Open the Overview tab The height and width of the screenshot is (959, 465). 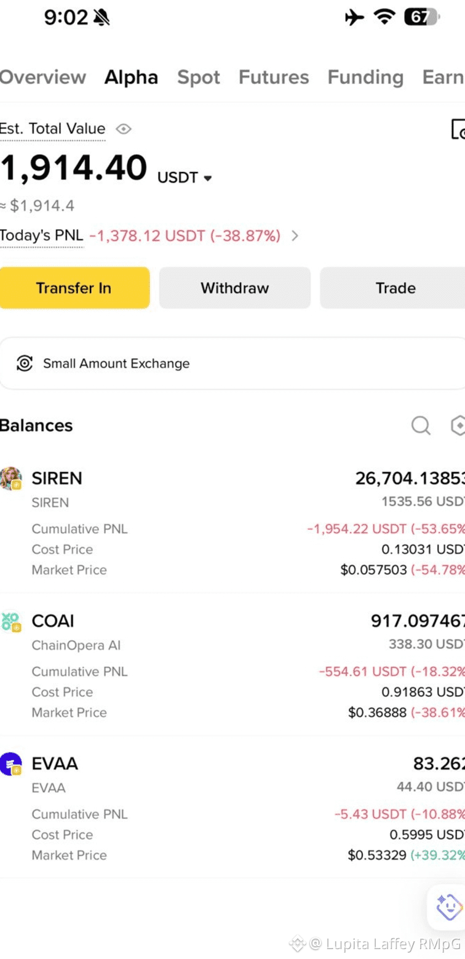point(43,77)
